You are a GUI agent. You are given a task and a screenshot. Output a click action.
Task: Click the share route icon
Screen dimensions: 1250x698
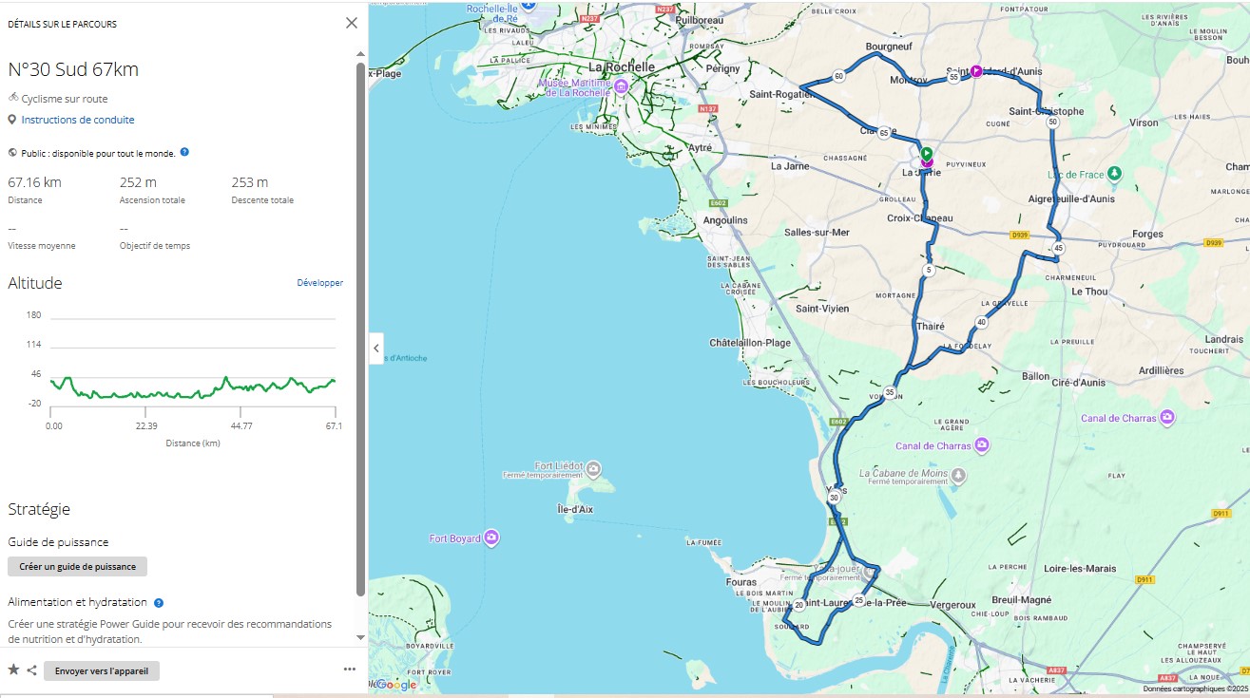tap(32, 670)
